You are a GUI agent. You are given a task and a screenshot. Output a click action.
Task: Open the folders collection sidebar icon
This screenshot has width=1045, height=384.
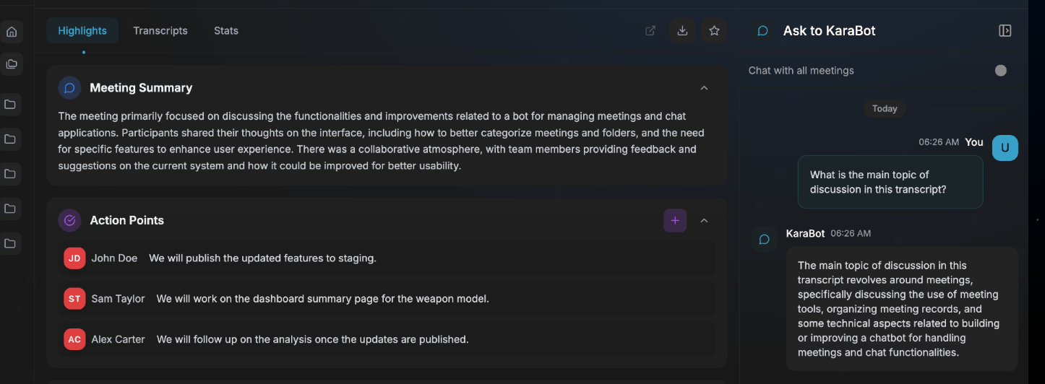click(x=12, y=64)
